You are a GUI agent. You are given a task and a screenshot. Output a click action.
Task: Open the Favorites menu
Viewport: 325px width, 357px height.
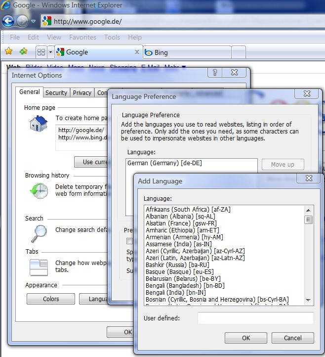pos(82,37)
